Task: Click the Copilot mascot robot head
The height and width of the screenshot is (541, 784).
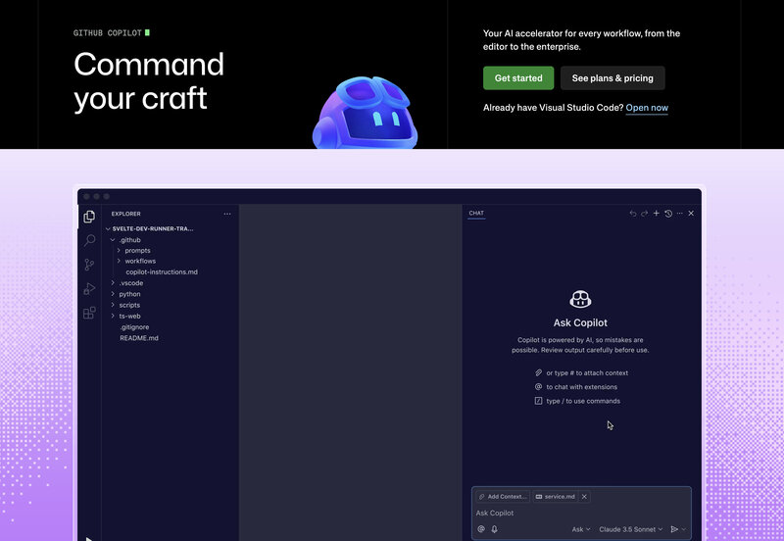Action: click(x=365, y=113)
